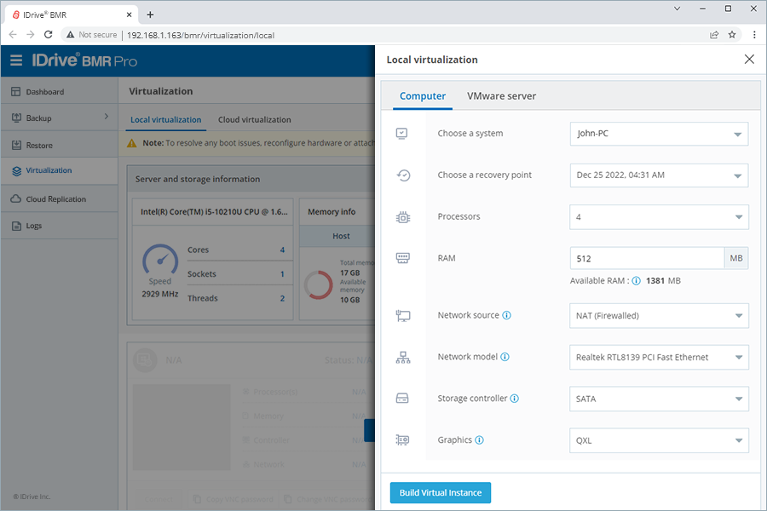Click the MB unit label beside RAM
This screenshot has width=767, height=511.
tap(736, 258)
